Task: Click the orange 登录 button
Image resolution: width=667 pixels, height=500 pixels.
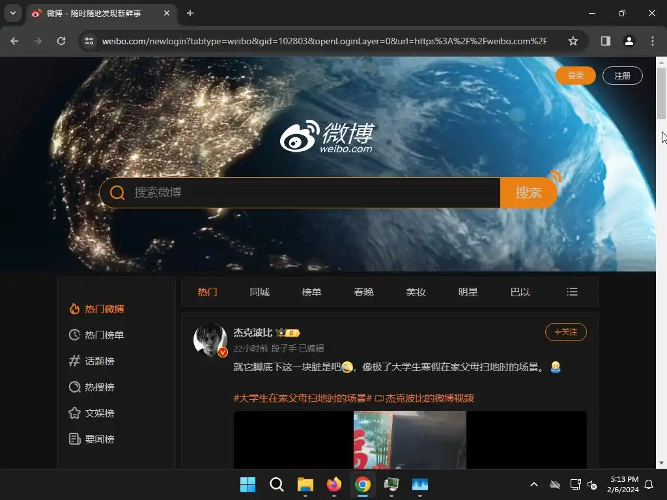Action: (x=576, y=76)
